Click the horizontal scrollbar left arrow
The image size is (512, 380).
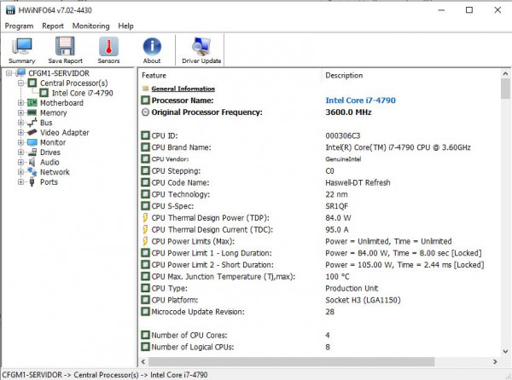143,361
